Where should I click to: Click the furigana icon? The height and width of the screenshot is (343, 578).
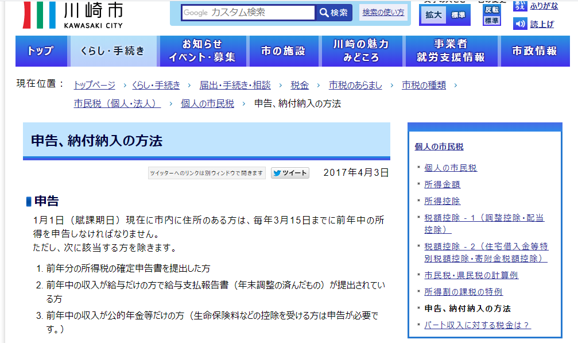[520, 6]
